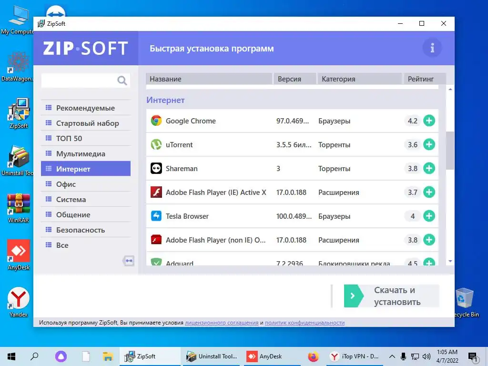Click the Shareman app icon

click(156, 168)
